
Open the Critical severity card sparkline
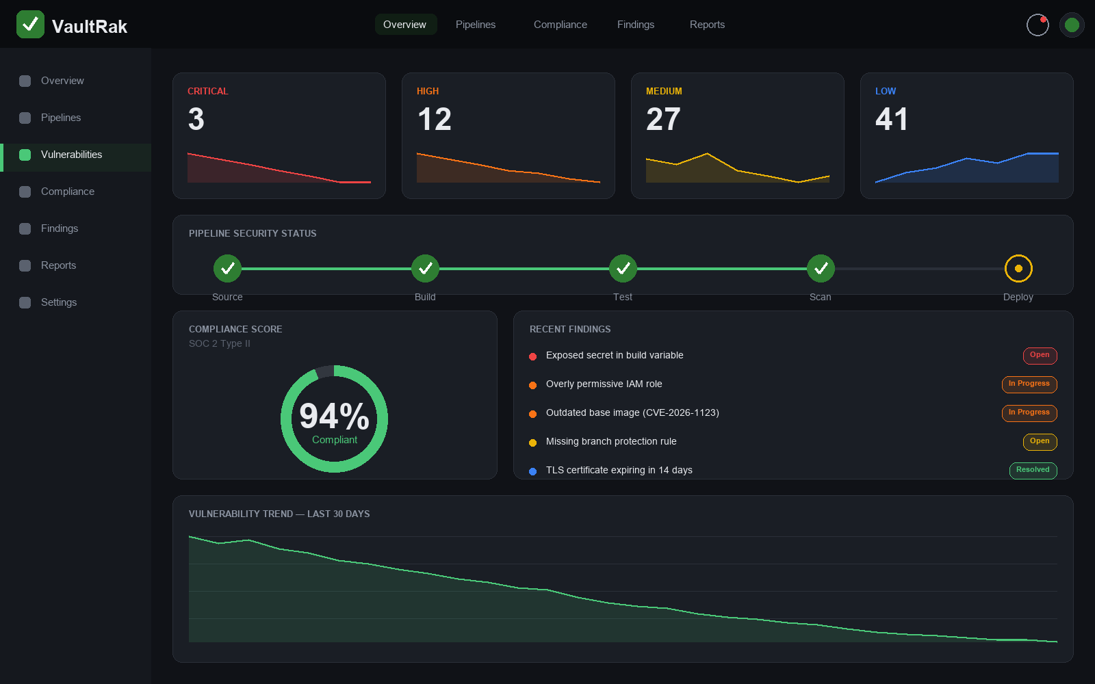[279, 168]
